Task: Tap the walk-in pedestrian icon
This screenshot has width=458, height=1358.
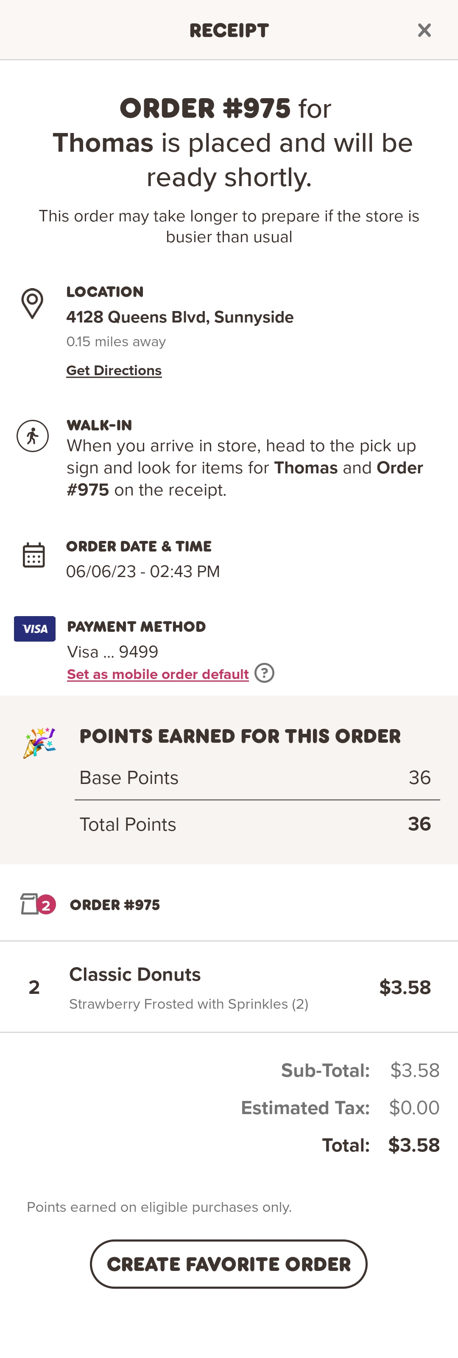Action: tap(33, 436)
